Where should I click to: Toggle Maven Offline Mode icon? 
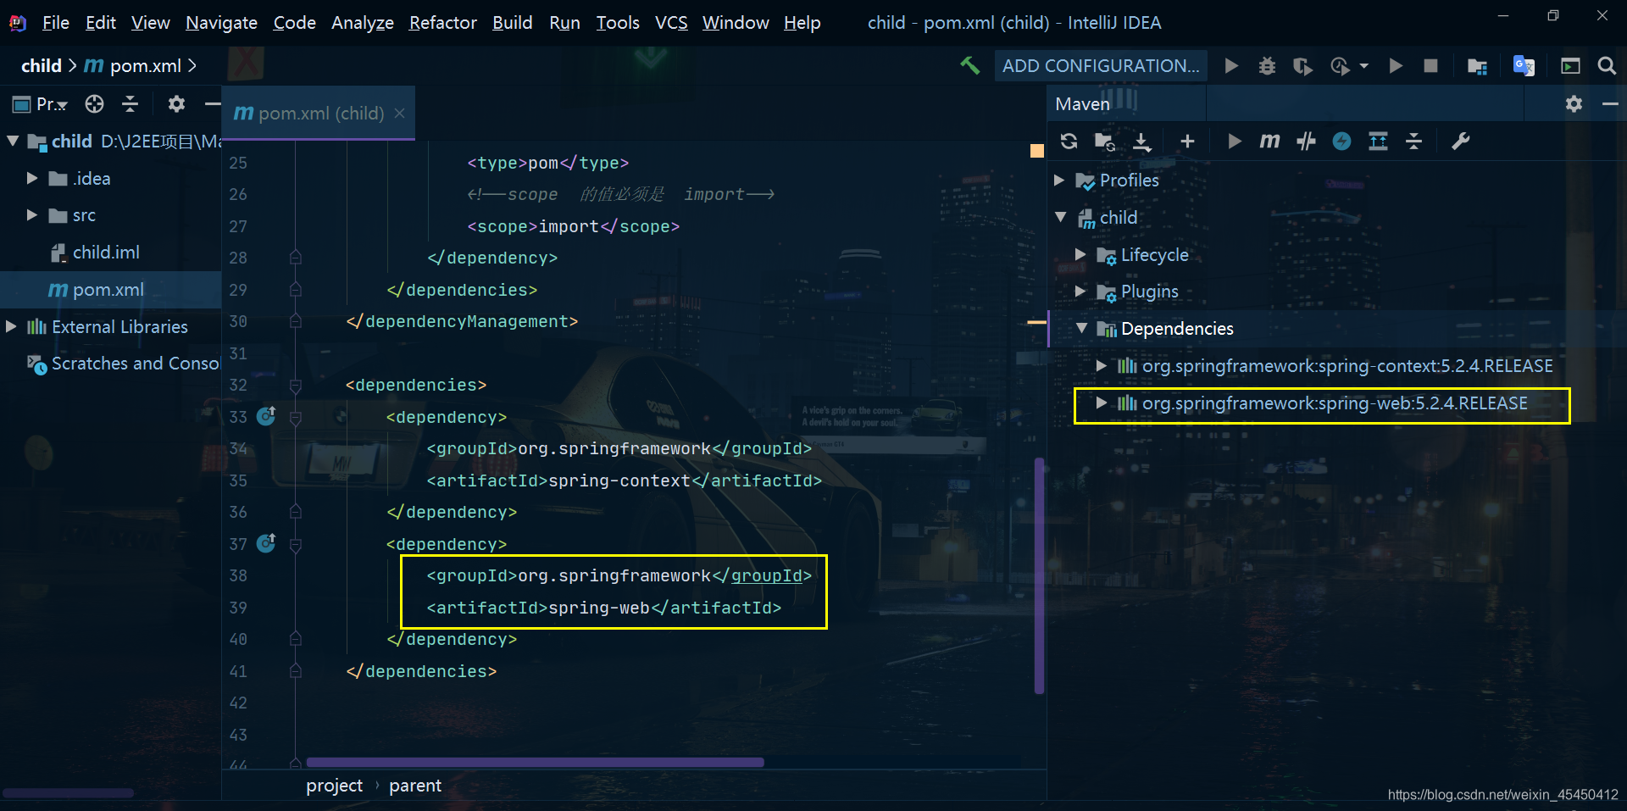1341,141
